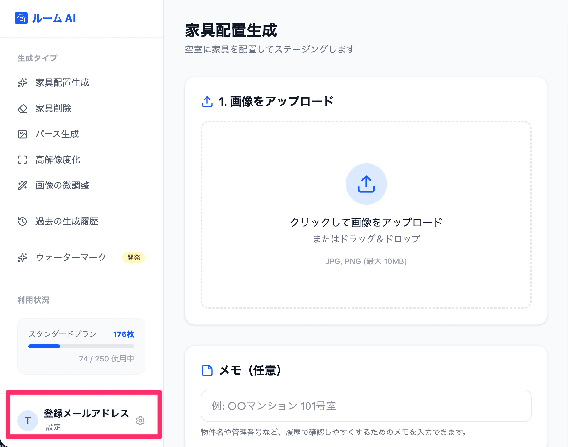568x447 pixels.
Task: Open the 登録メールアドレス account settings
Action: 86,414
